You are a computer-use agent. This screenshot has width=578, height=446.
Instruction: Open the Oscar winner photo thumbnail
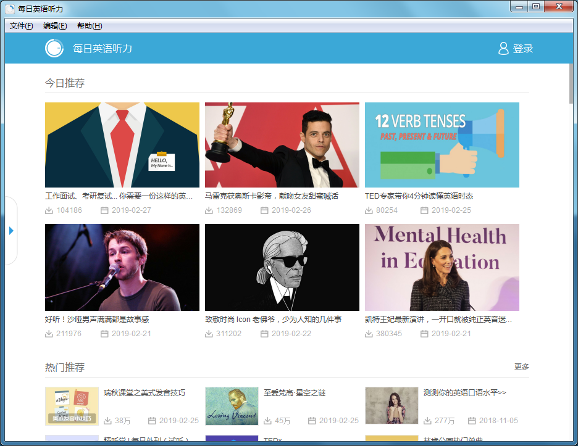(282, 145)
